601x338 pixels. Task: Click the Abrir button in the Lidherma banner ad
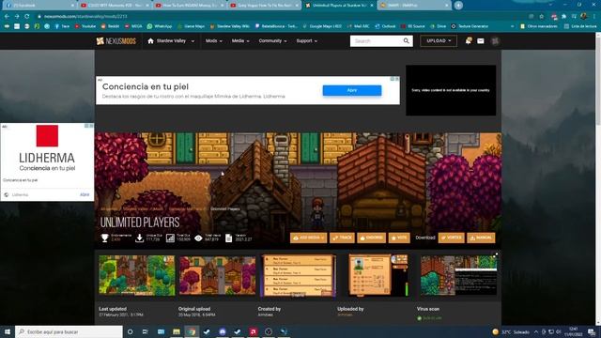352,90
